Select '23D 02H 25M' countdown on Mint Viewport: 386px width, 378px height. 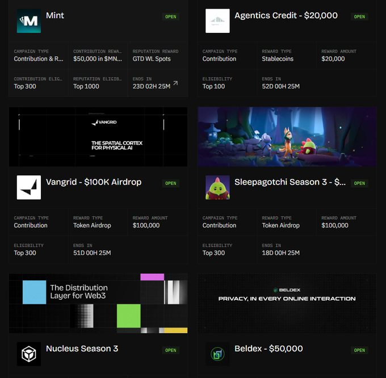[x=152, y=86]
